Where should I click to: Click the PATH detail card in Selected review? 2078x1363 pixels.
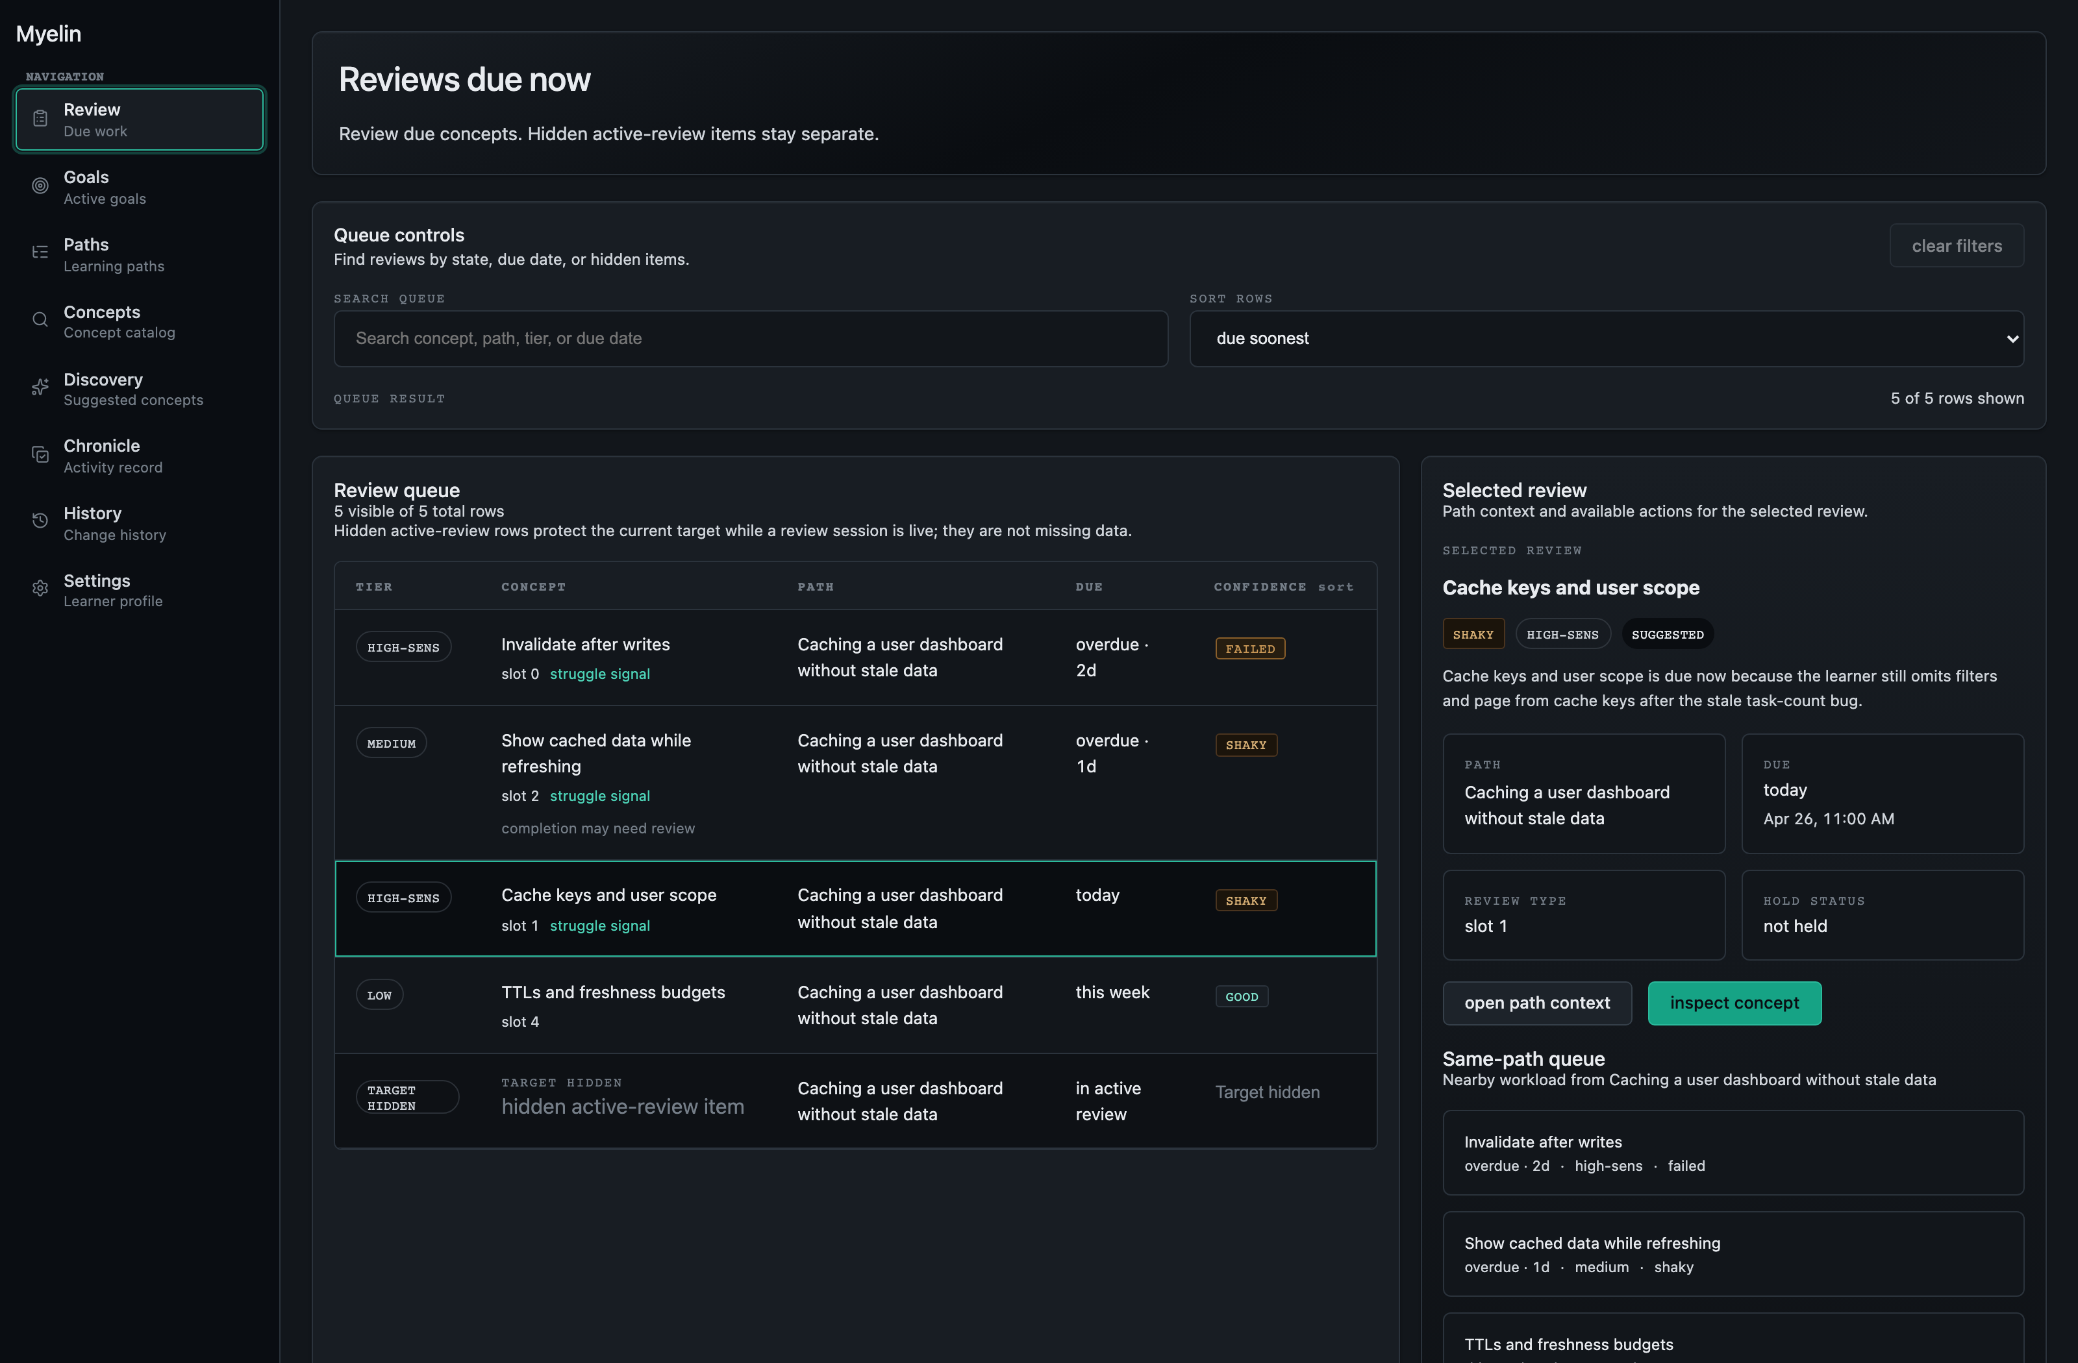pyautogui.click(x=1584, y=794)
